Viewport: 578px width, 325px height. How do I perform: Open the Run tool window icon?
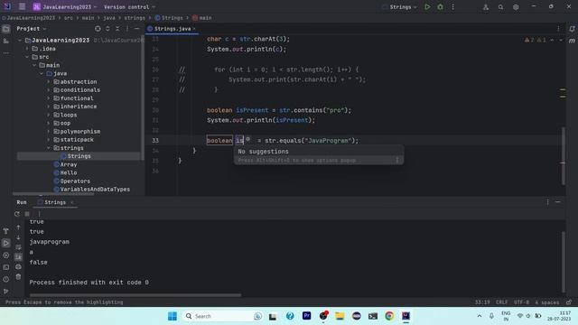coord(6,243)
